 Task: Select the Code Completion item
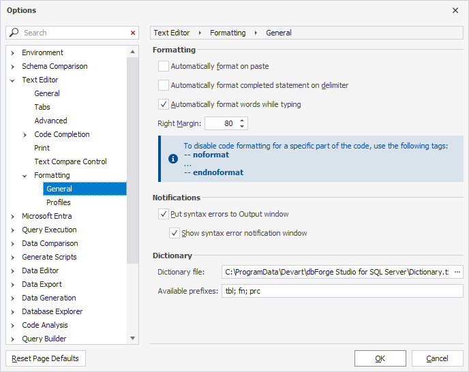pos(62,134)
